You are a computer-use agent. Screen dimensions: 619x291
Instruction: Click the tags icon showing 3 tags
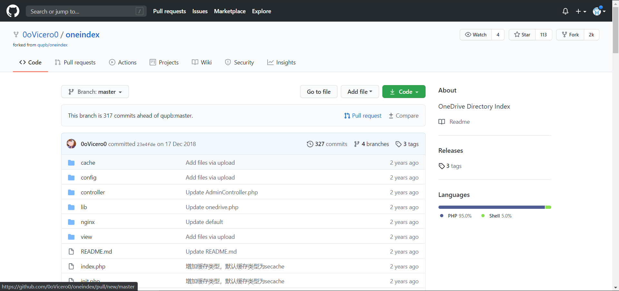pyautogui.click(x=398, y=144)
